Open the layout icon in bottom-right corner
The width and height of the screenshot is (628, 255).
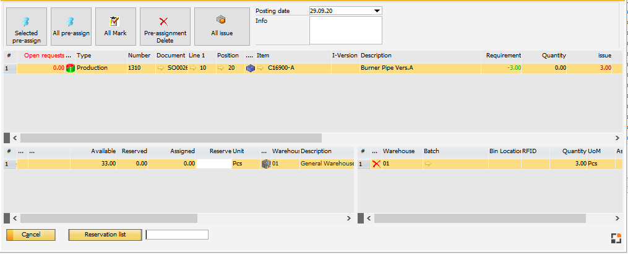click(x=614, y=239)
